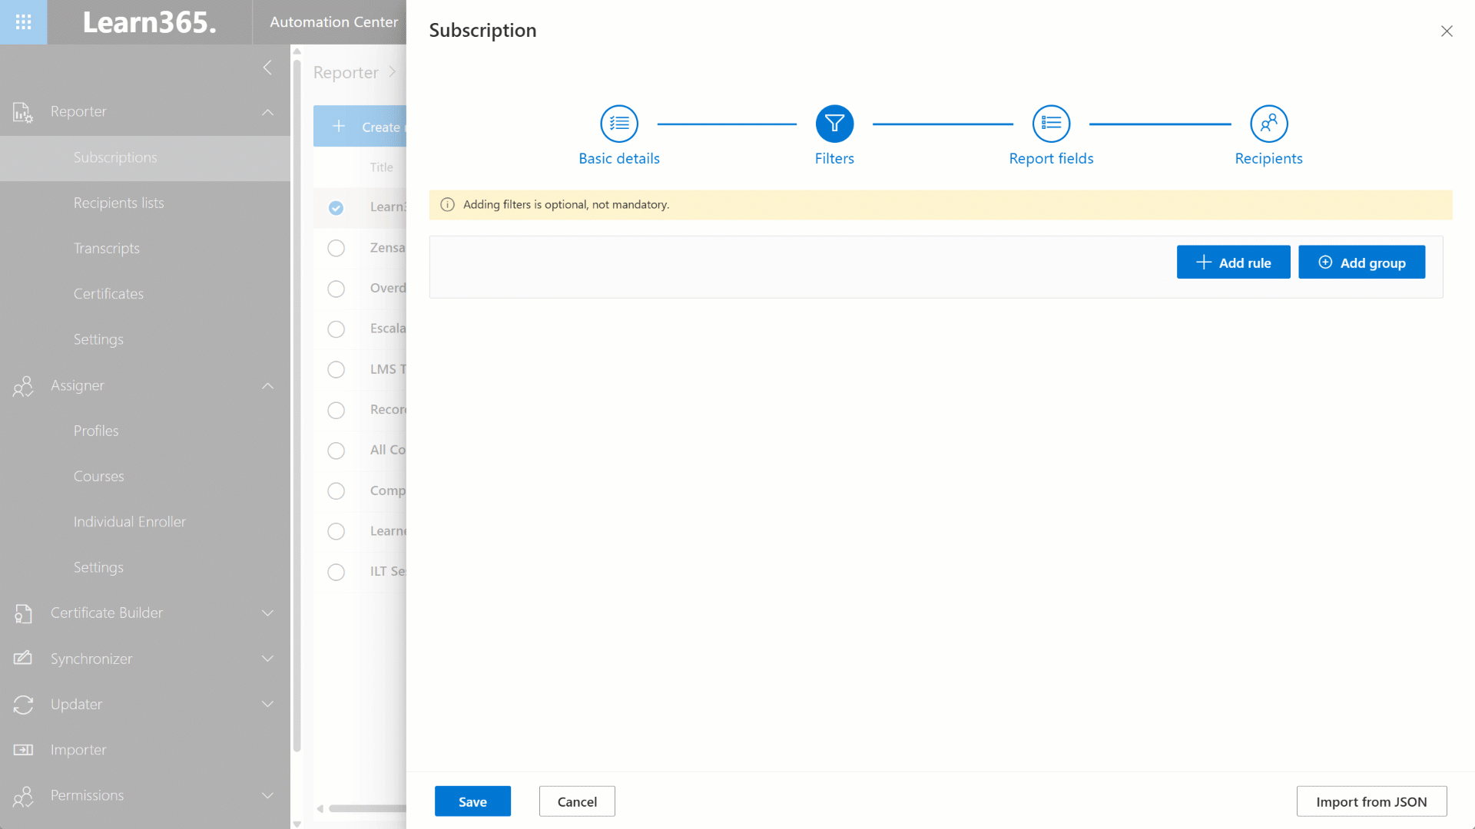1475x829 pixels.
Task: Open the Automation Center menu item
Action: point(333,21)
